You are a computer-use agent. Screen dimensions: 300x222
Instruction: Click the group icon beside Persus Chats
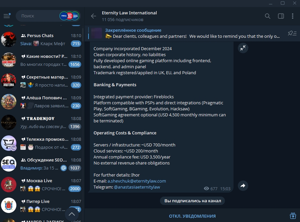coord(23,36)
